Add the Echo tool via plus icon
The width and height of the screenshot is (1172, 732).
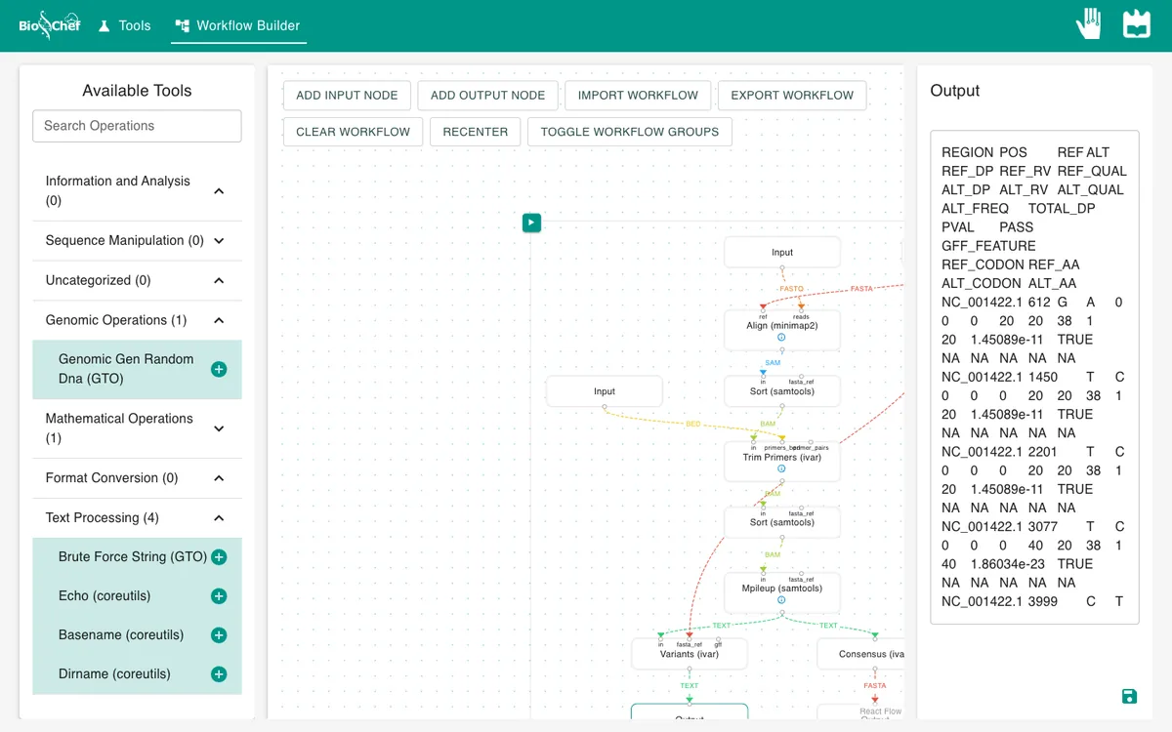coord(219,596)
